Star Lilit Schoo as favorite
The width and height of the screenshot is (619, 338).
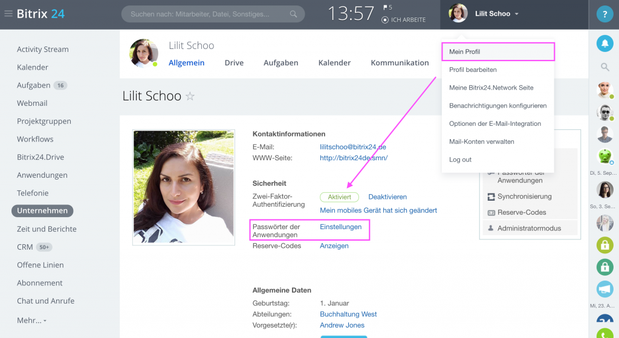pyautogui.click(x=190, y=96)
